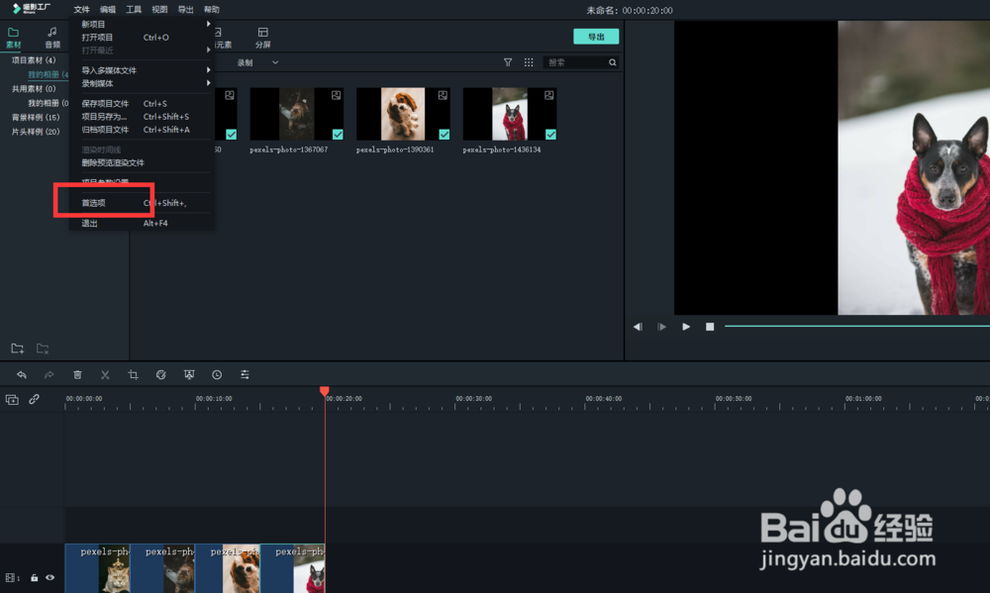This screenshot has height=593, width=990.
Task: Click image type icon on pexels-photo-1390361
Action: pyautogui.click(x=444, y=95)
